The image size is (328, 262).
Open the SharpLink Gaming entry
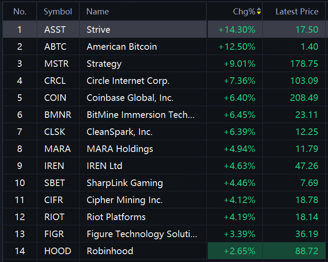125,183
